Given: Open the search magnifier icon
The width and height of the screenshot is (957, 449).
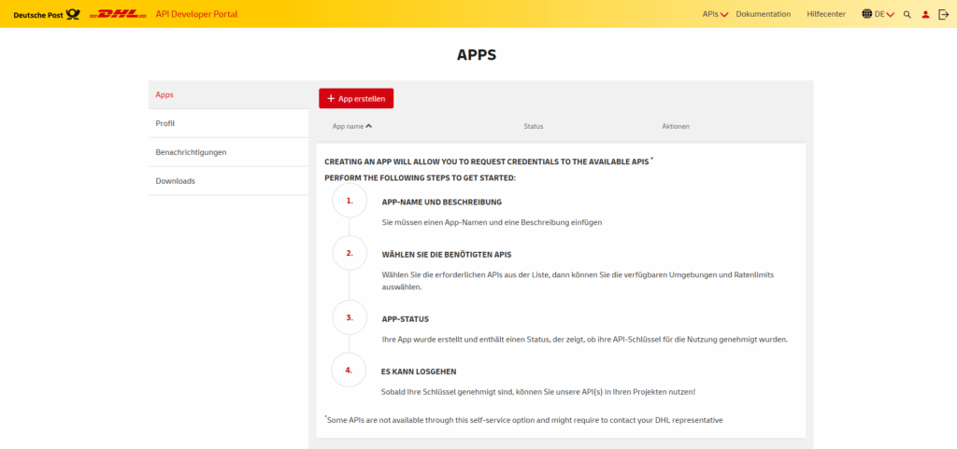Looking at the screenshot, I should 907,15.
